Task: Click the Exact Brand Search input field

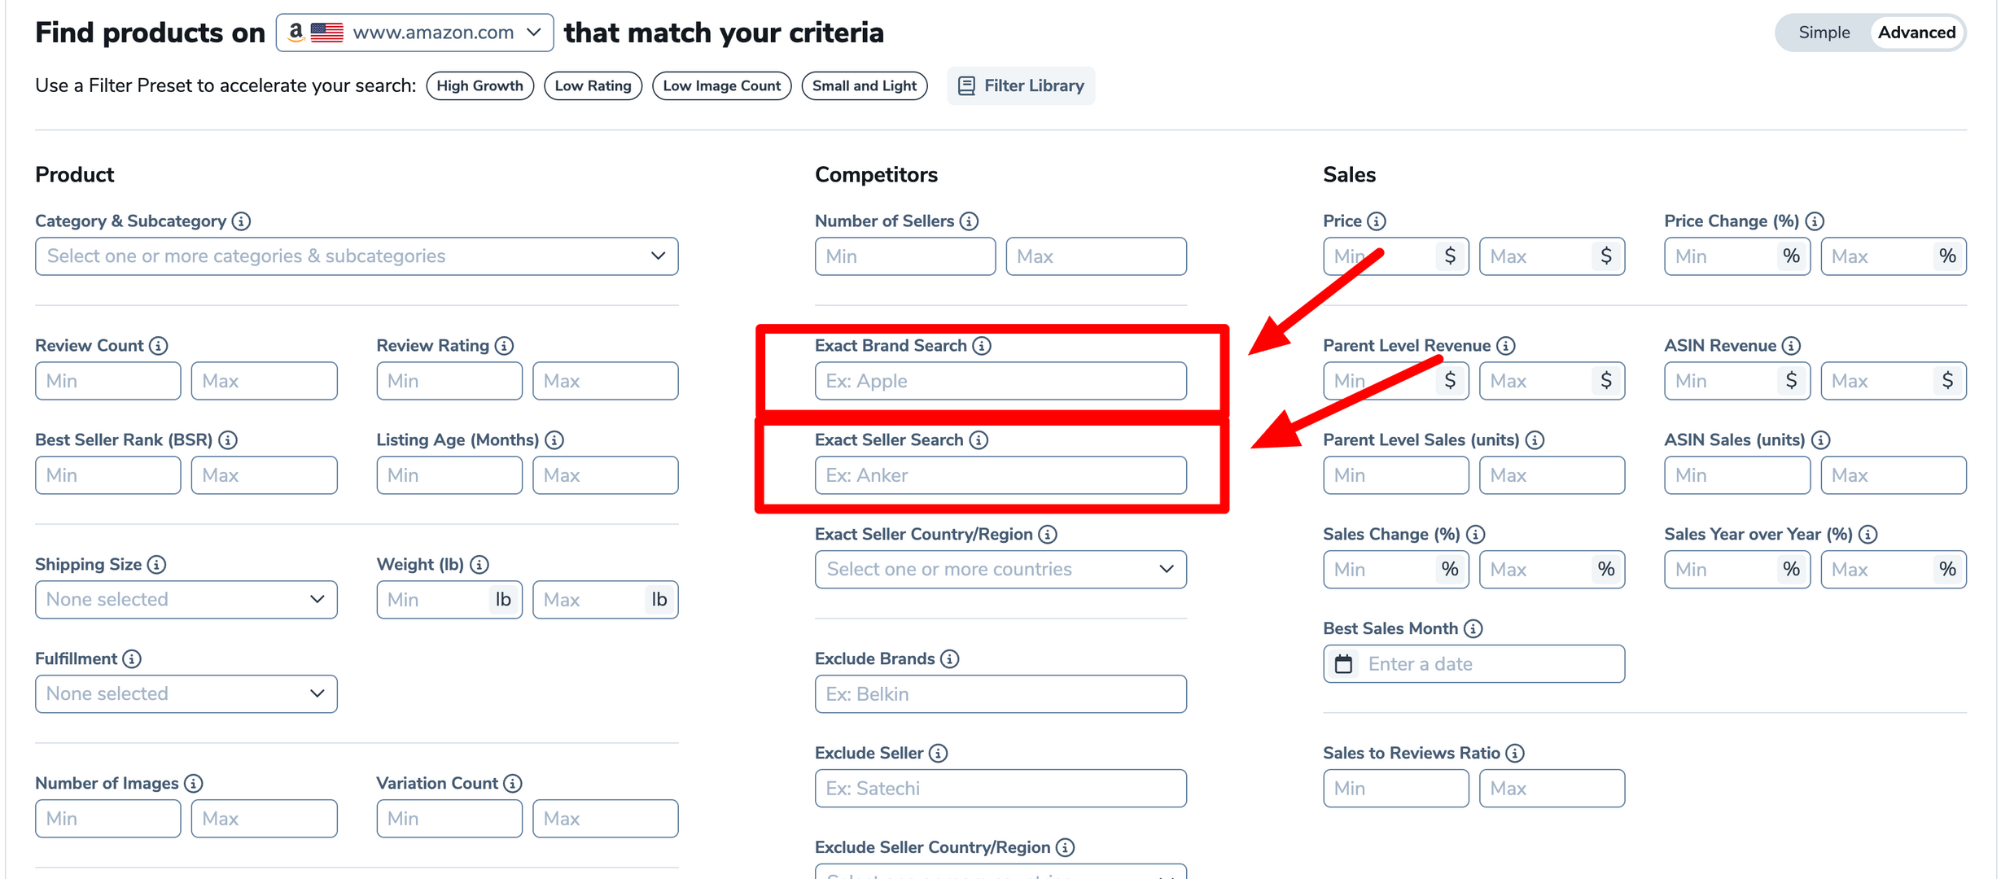Action: coord(1000,381)
